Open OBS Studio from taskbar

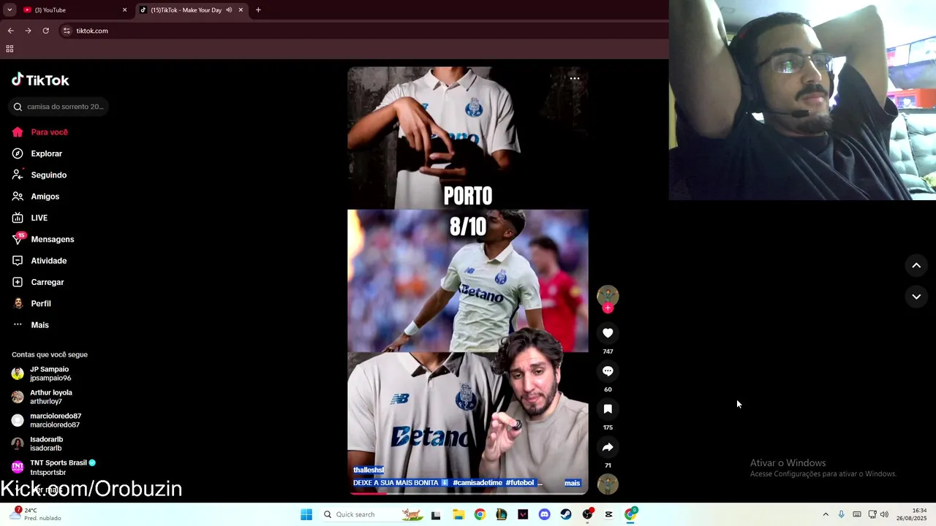tap(587, 514)
